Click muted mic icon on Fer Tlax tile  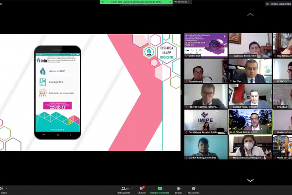231,81
